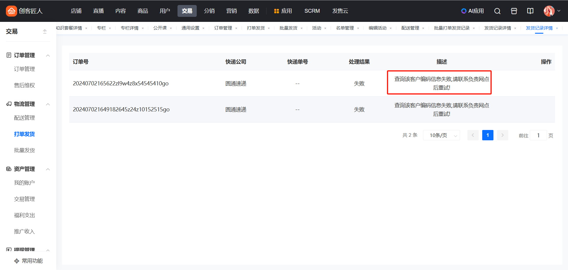Open 批量发货 in the sidebar
The width and height of the screenshot is (568, 270).
click(x=25, y=150)
